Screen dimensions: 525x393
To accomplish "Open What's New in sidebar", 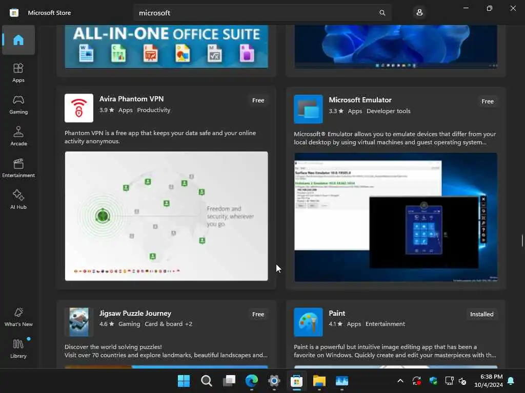I will point(18,317).
